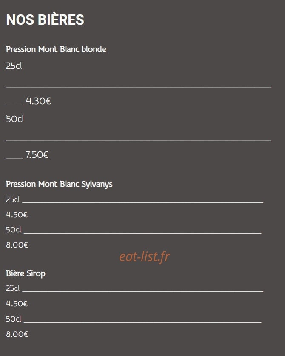
Task: Click the 4.50€ price under Sylvanys
Action: tap(17, 214)
